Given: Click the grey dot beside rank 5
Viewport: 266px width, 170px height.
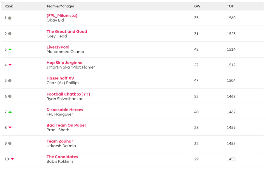Looking at the screenshot, I should tap(10, 81).
